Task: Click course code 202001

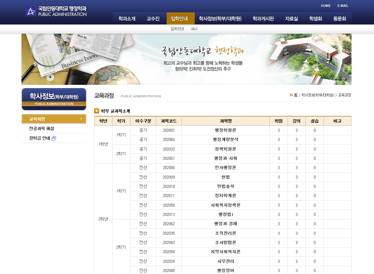Action: [169, 130]
